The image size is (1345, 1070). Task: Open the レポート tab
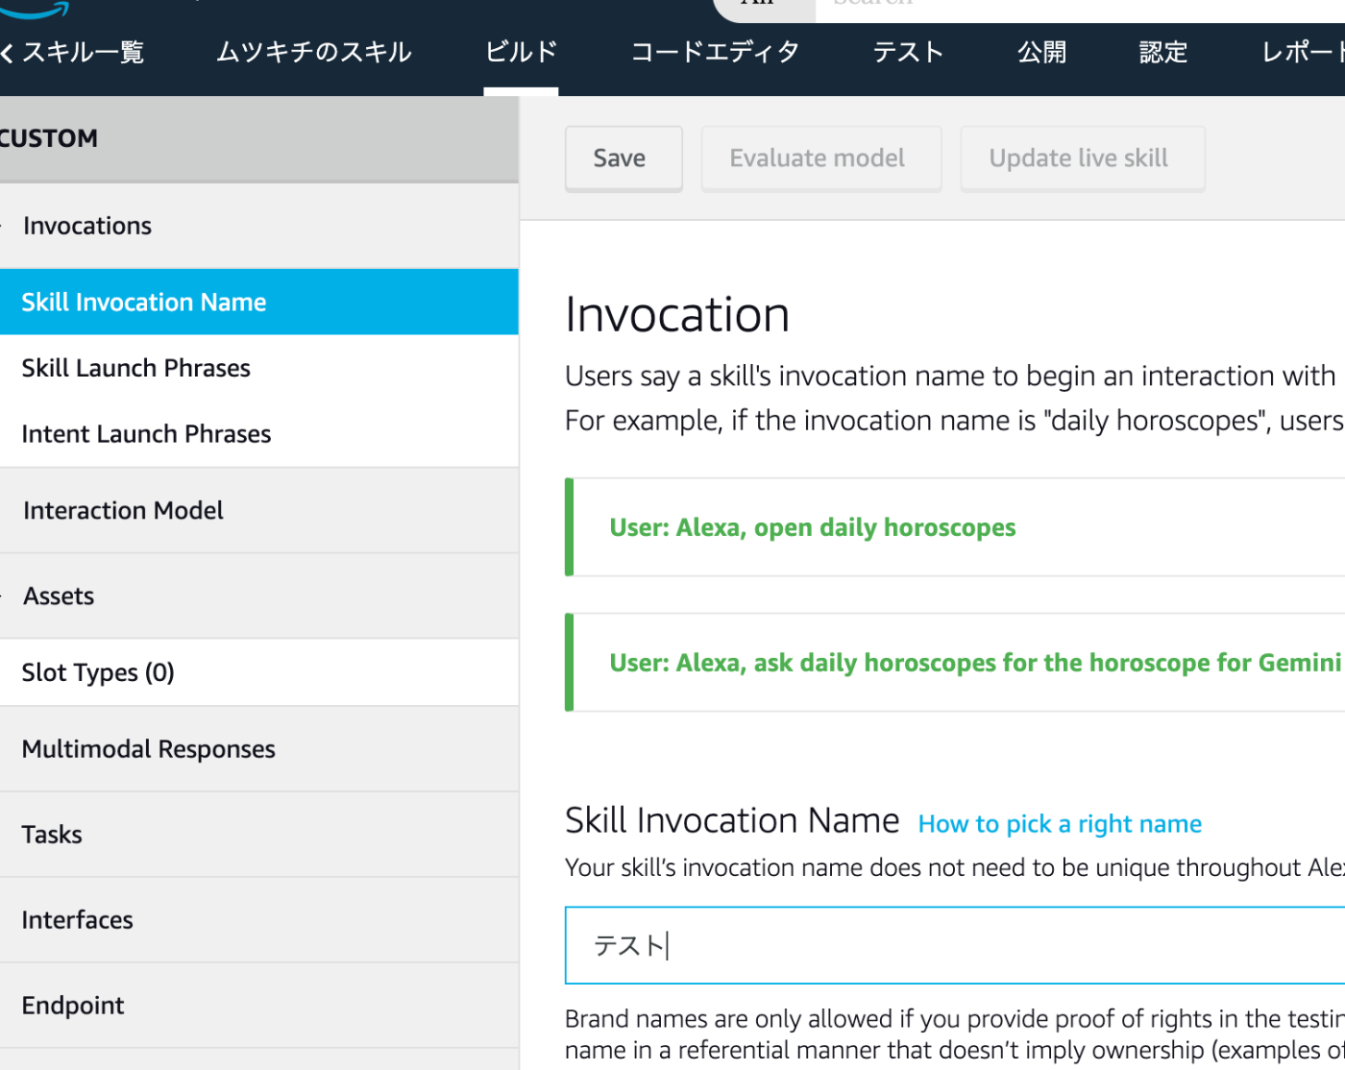coord(1303,52)
